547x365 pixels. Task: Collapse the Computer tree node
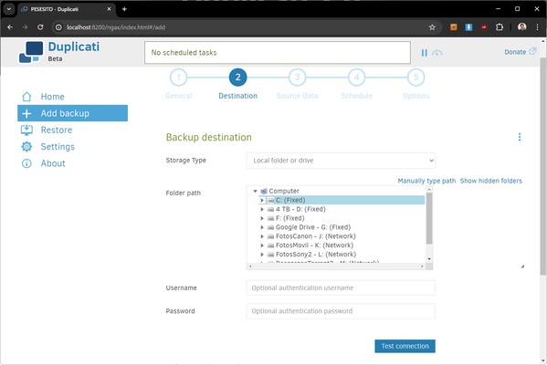(256, 191)
